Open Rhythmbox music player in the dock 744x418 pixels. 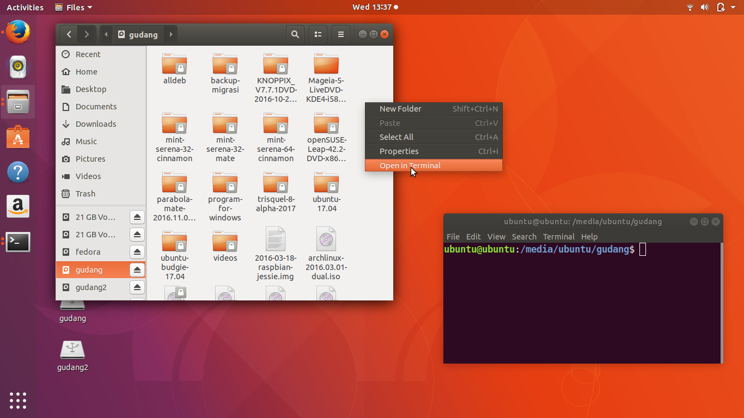click(x=18, y=67)
